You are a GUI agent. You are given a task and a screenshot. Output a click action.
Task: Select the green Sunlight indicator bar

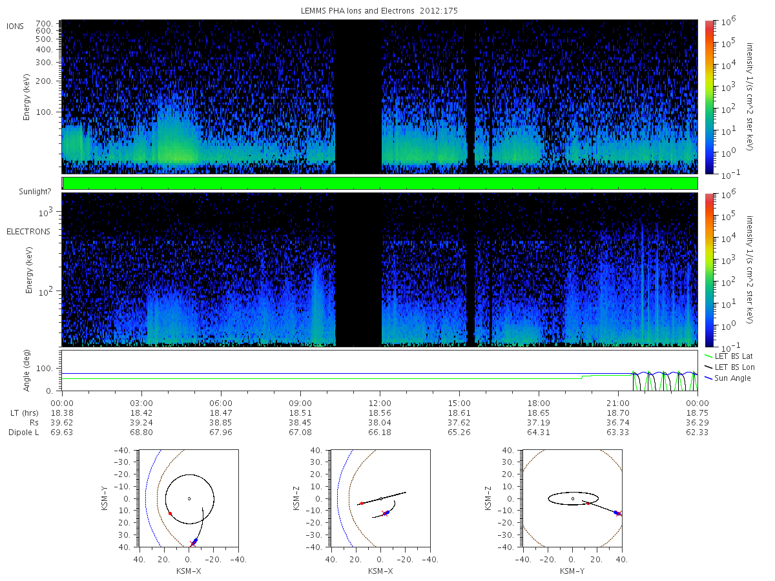pyautogui.click(x=380, y=183)
